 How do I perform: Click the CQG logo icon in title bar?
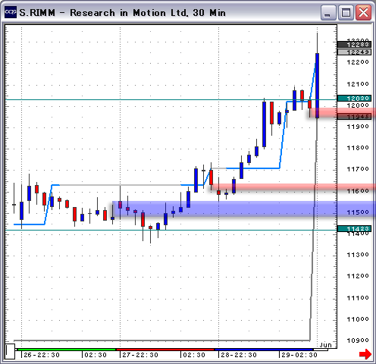click(x=11, y=12)
